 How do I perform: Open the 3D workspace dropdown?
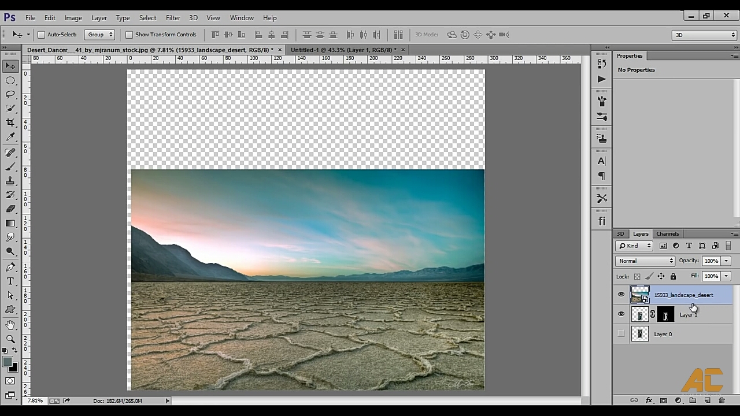click(x=705, y=35)
